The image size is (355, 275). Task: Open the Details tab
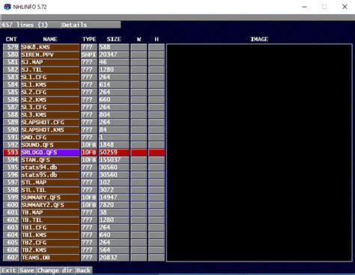click(x=91, y=25)
